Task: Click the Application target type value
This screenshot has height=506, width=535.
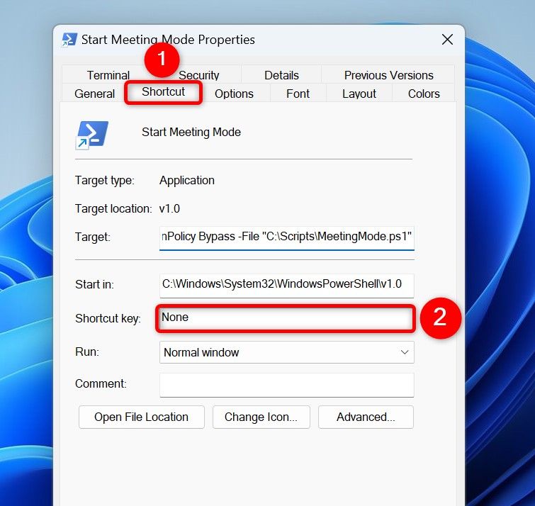Action: [187, 180]
